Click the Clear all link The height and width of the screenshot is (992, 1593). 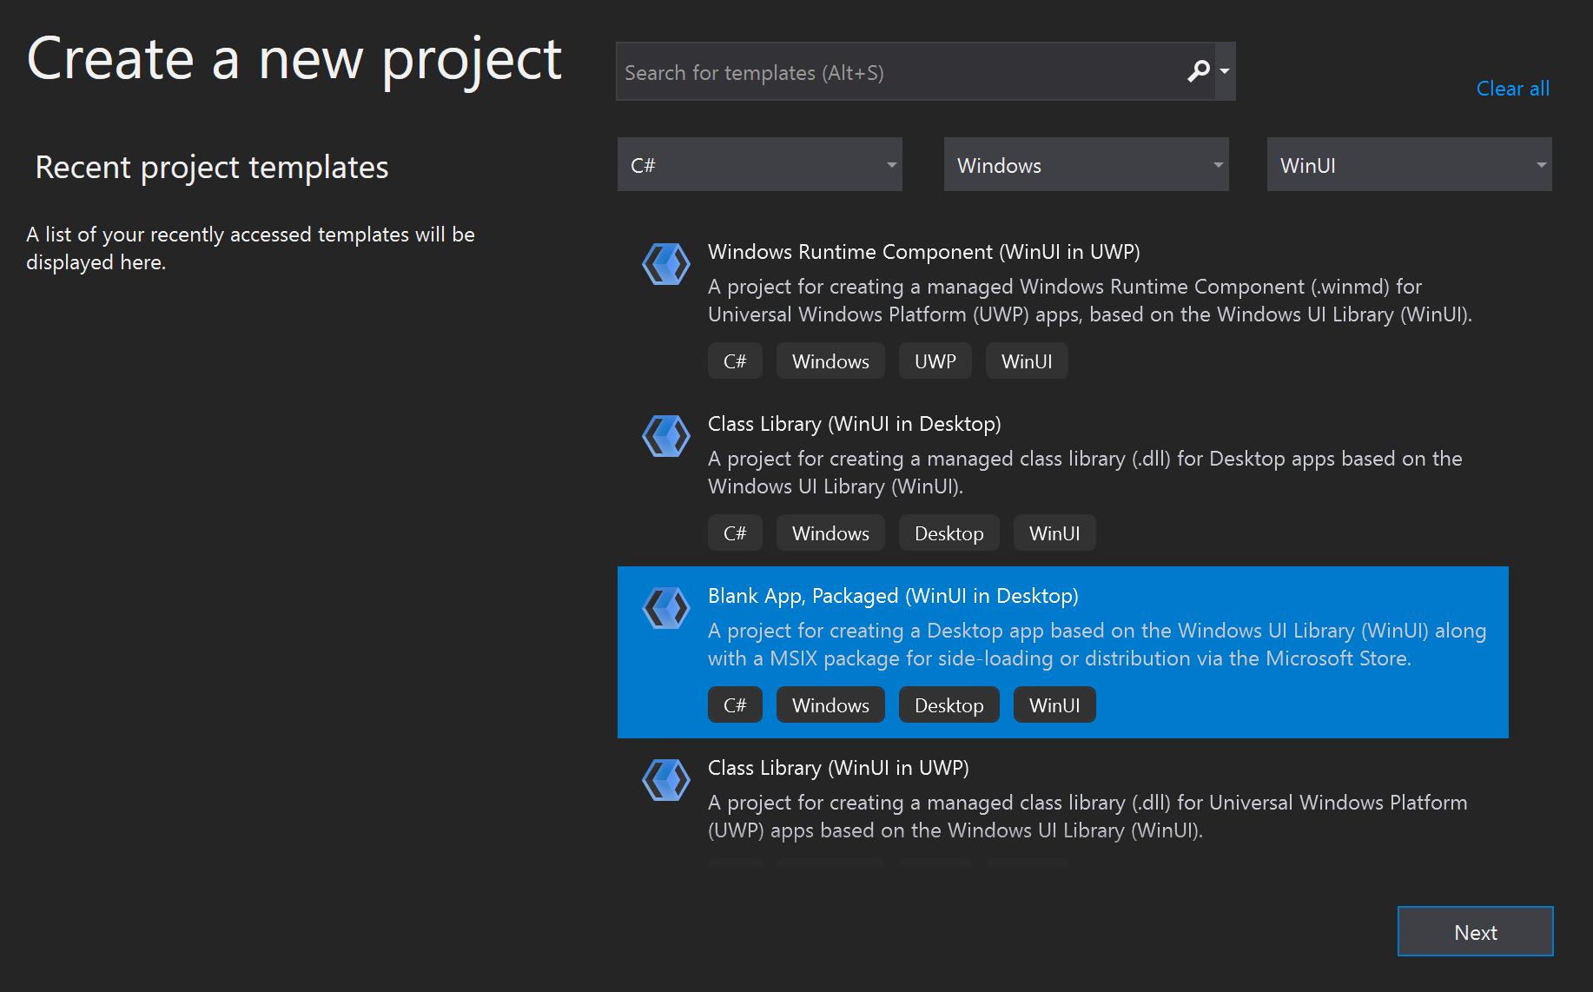(1512, 88)
